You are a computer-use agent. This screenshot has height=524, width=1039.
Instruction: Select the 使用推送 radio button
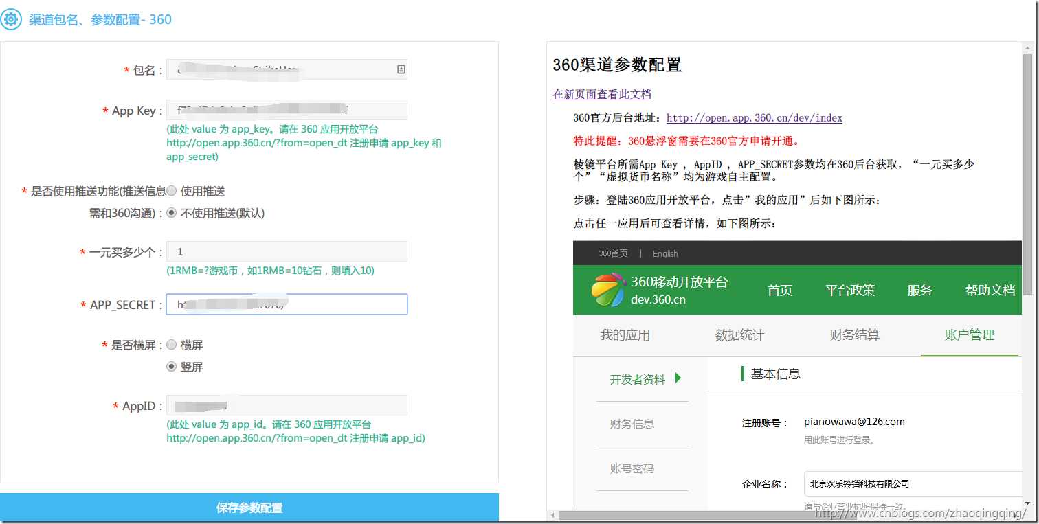(x=172, y=191)
